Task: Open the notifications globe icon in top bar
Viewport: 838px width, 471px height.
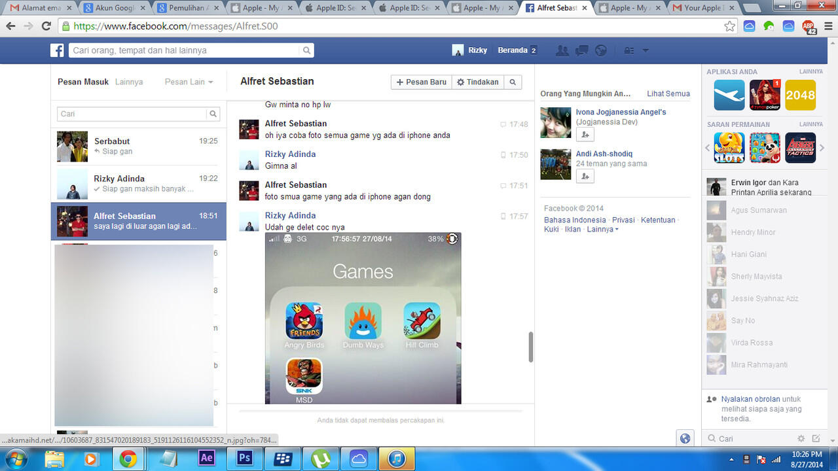Action: (x=600, y=50)
